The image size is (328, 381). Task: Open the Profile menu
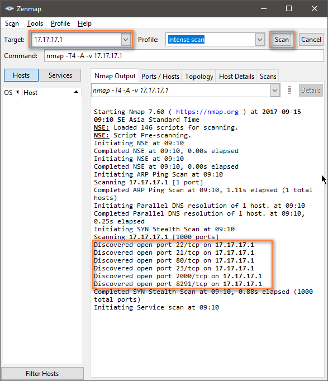[x=60, y=23]
